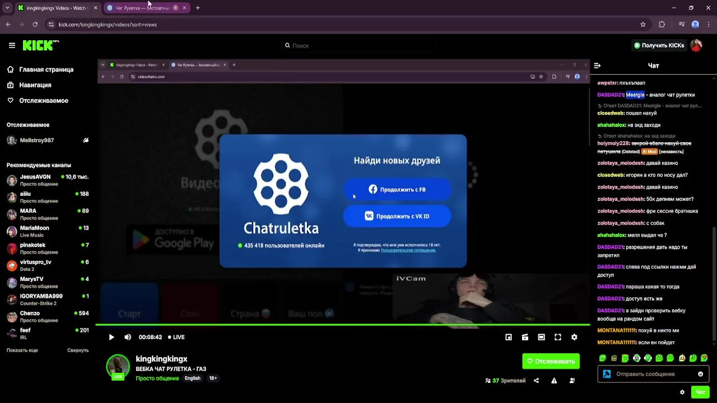Click username DASDAD21 in Meetgle message

610,95
